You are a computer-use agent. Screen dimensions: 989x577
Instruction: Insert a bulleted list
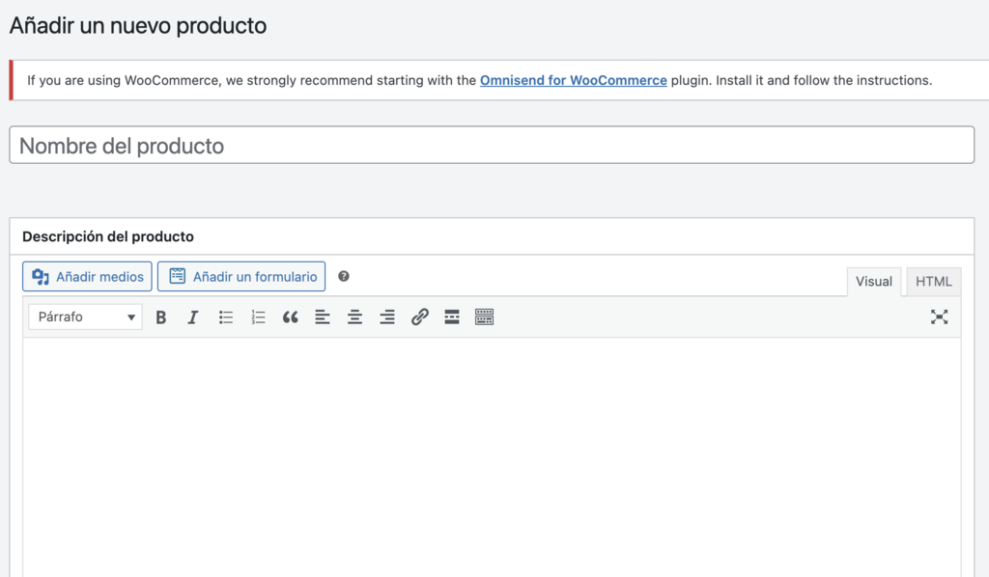click(225, 316)
